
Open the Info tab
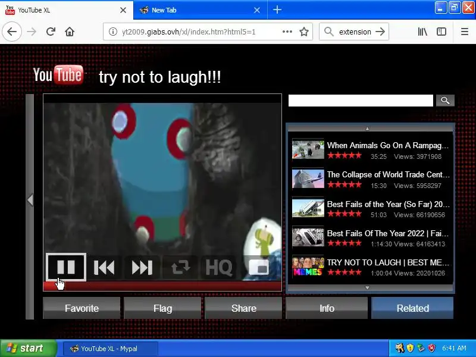(327, 308)
